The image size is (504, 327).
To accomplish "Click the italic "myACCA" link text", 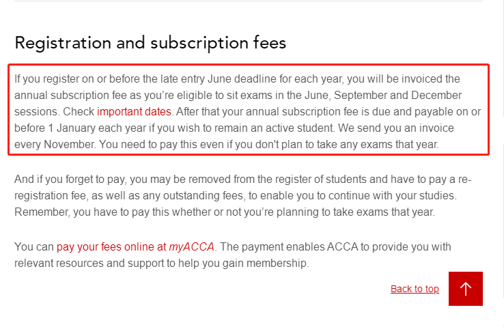I will pyautogui.click(x=192, y=246).
